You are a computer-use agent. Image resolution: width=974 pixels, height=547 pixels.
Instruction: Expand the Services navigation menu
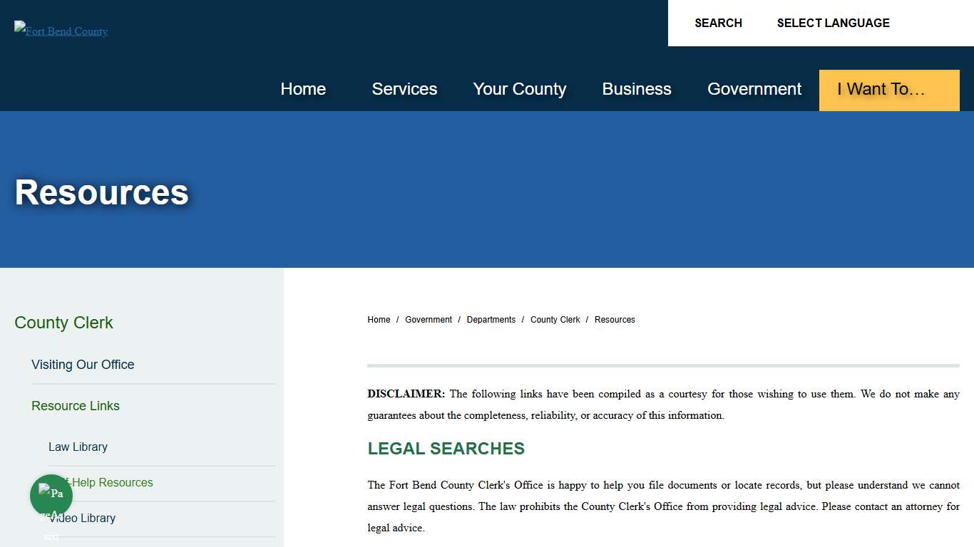(x=404, y=90)
